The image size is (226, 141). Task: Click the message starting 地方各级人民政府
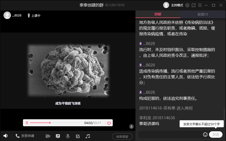[x=177, y=28]
